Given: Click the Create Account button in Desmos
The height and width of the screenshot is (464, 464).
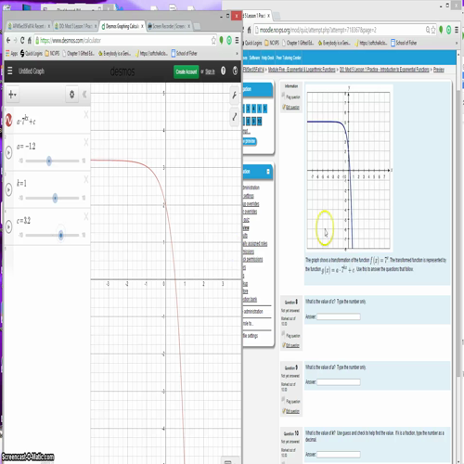Looking at the screenshot, I should tap(187, 71).
